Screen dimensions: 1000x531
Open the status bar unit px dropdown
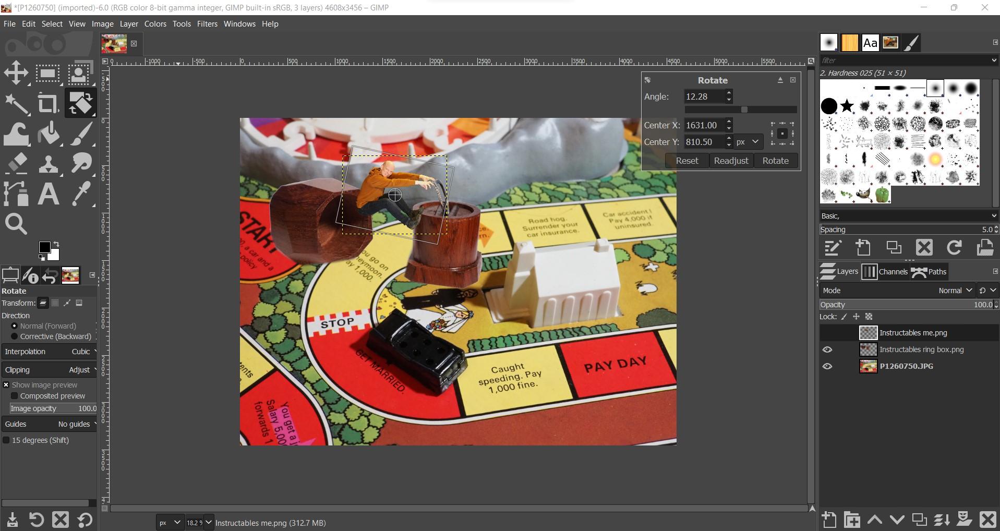pos(170,522)
